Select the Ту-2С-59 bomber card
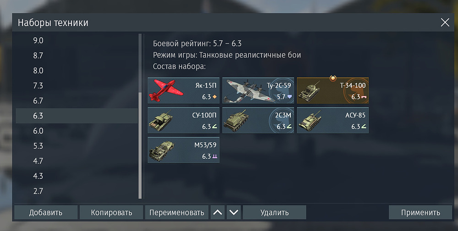This screenshot has height=231, width=458. coord(258,91)
